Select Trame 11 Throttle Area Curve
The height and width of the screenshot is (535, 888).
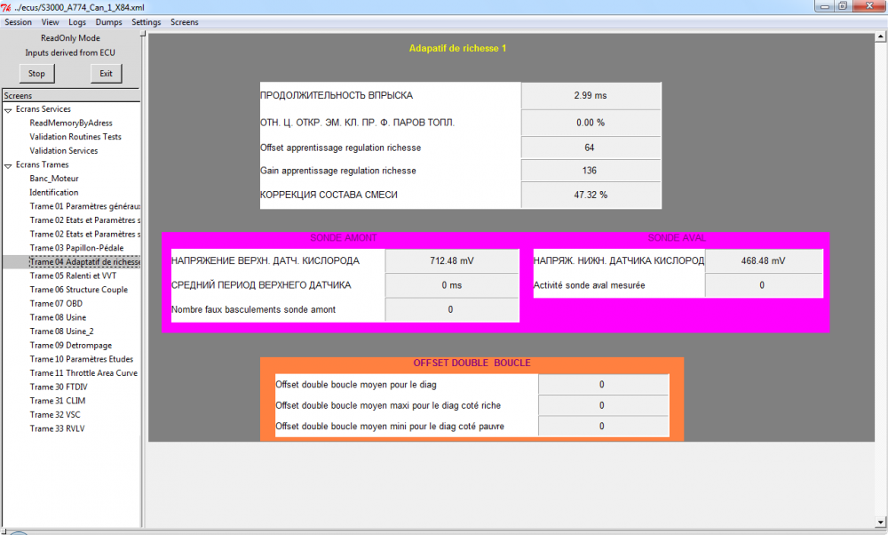tap(83, 373)
